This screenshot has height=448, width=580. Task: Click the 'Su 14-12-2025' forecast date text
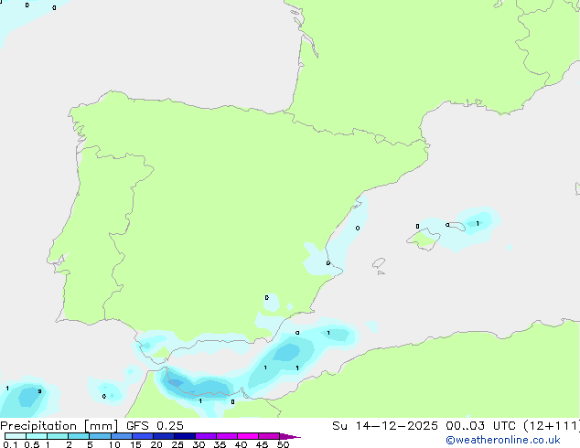tap(385, 426)
